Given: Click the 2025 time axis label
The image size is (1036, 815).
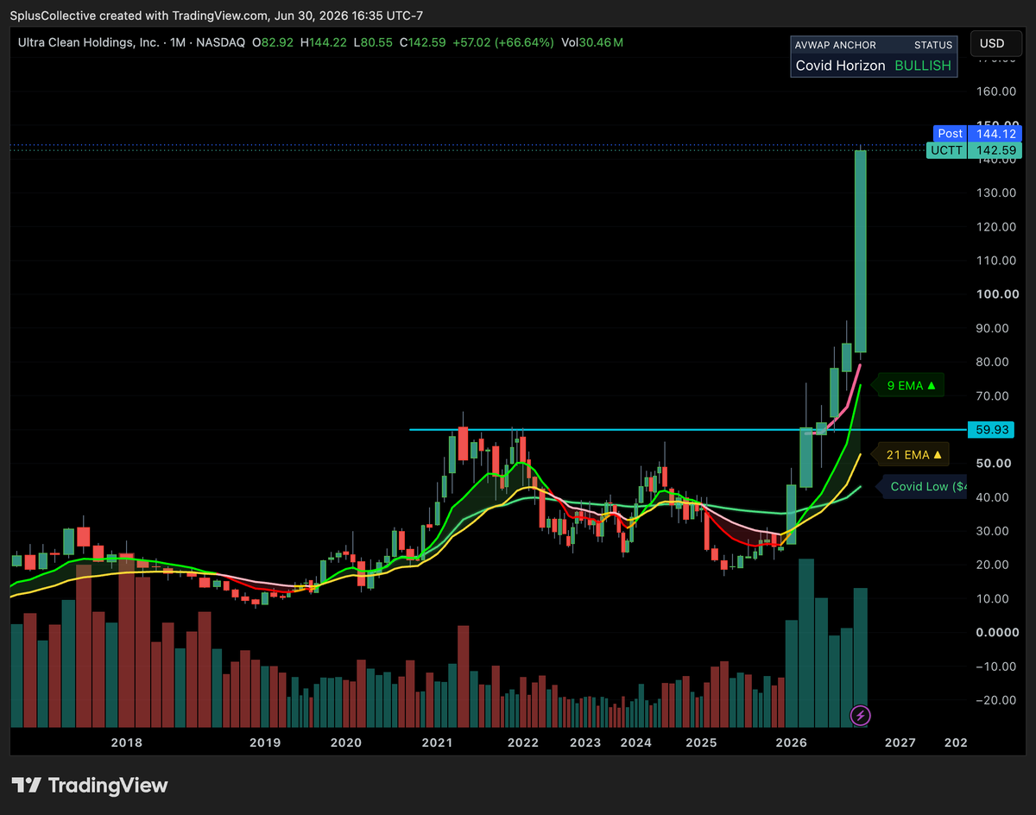Looking at the screenshot, I should (x=701, y=742).
